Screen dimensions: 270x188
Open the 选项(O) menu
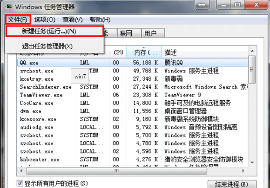pos(45,19)
